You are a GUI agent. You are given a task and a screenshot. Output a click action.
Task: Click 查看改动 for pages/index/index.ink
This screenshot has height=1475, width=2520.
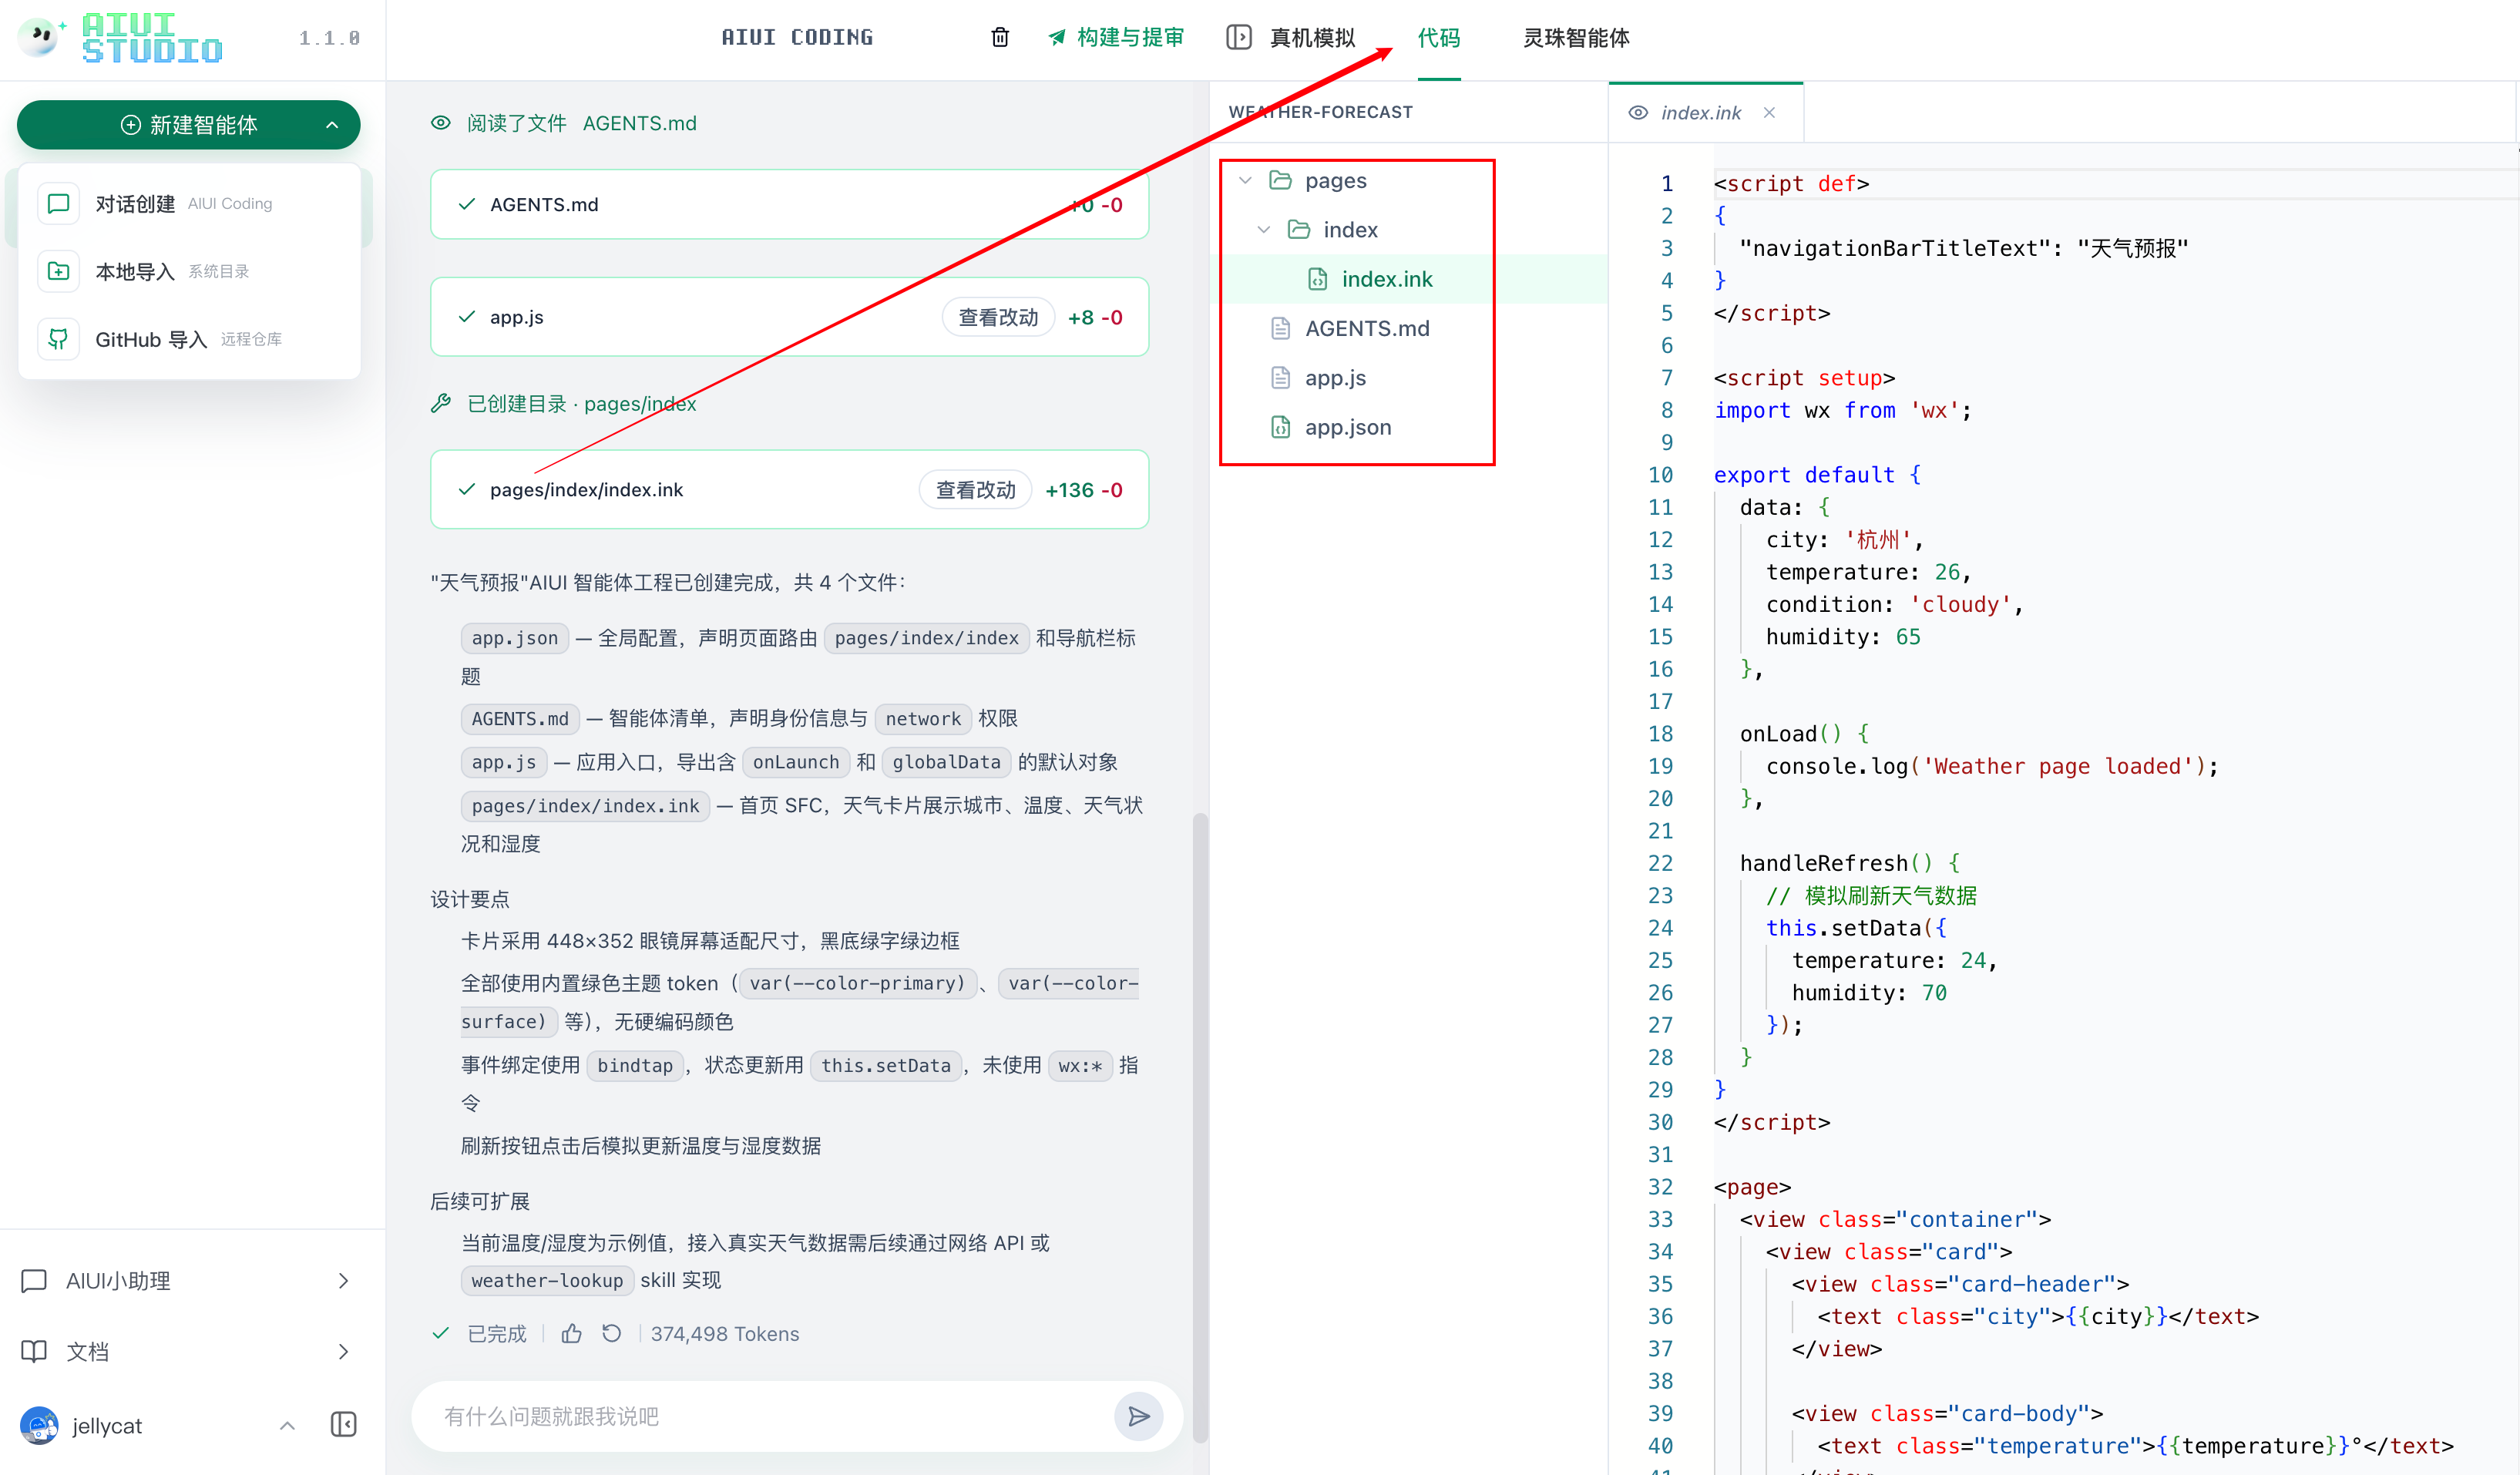coord(975,490)
